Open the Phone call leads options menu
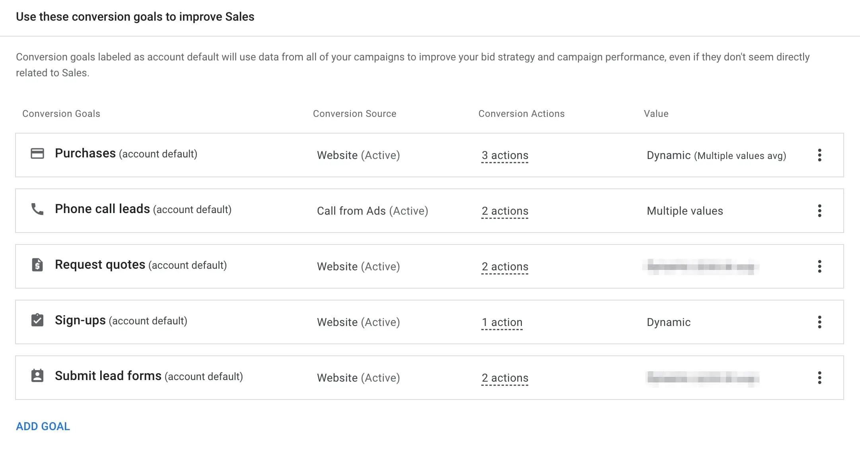The height and width of the screenshot is (450, 860). [819, 211]
